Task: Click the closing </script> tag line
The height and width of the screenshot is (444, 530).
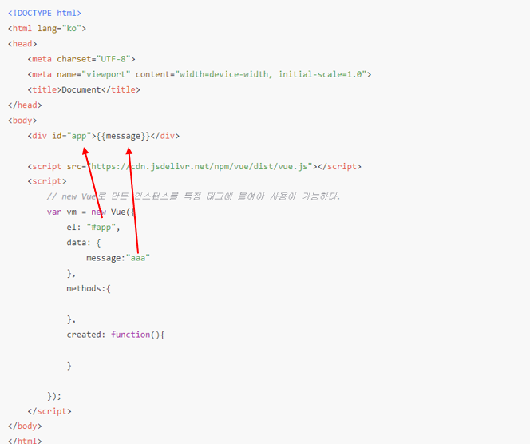Action: click(x=49, y=411)
